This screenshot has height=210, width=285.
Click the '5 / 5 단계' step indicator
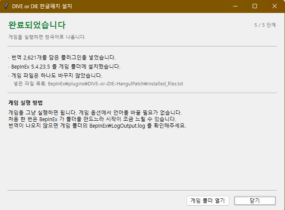pos(265,25)
